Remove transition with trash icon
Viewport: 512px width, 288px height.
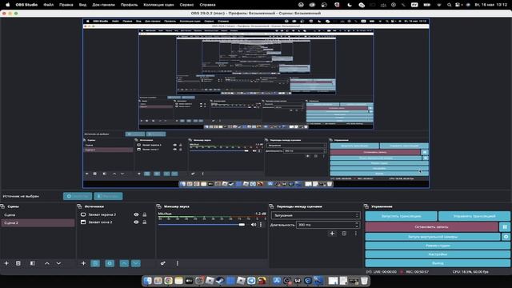point(344,234)
